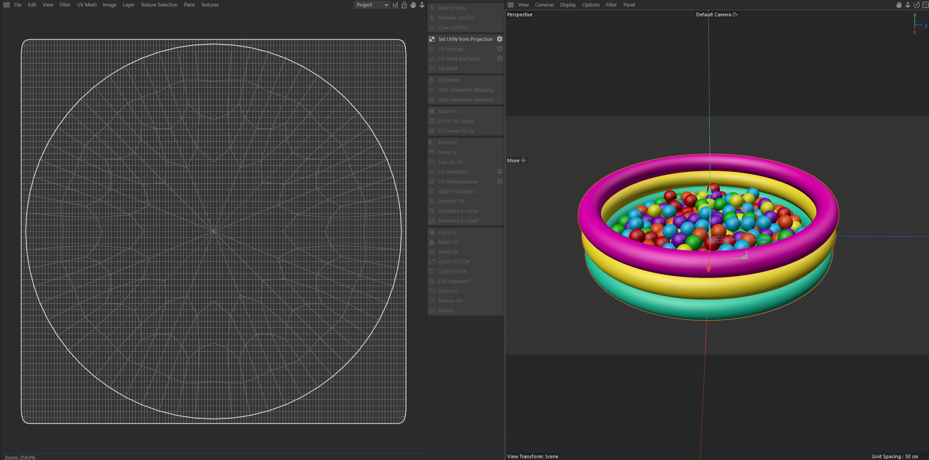Toggle the maximize viewport panel icon
The image size is (929, 460).
(925, 5)
